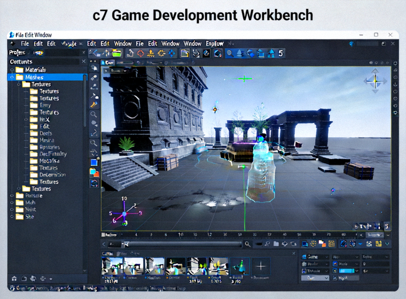Click the number 5 button in the top toolbar
This screenshot has width=406, height=299.
click(280, 53)
